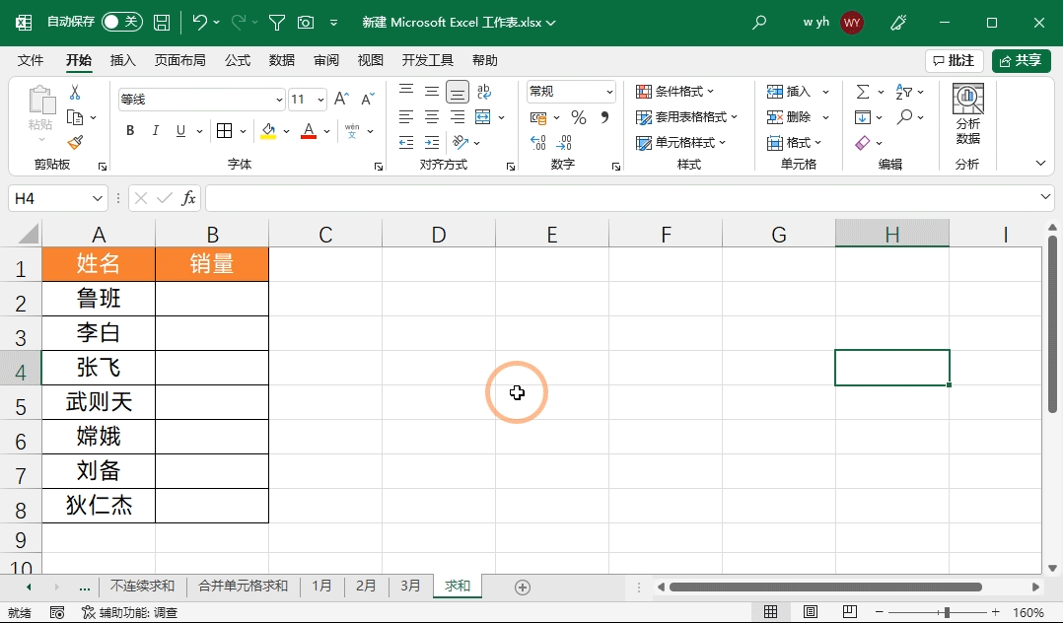Switch to Page Layout view
1063x623 pixels.
[811, 612]
